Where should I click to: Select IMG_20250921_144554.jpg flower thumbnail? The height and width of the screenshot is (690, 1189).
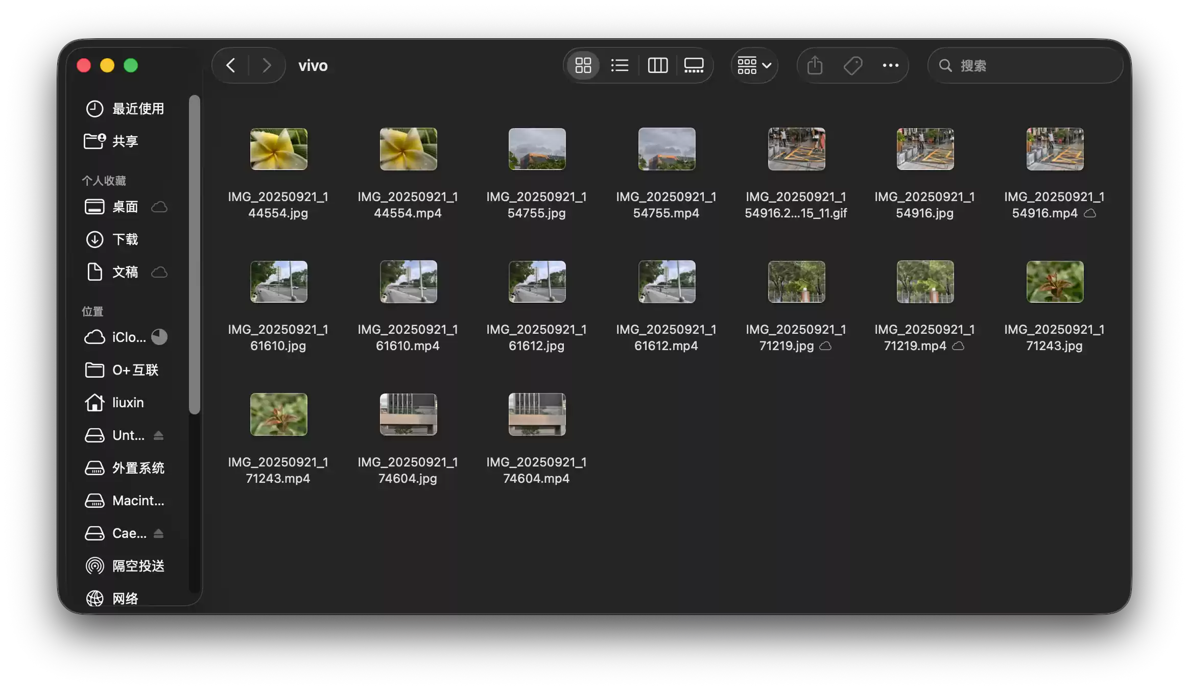(279, 149)
